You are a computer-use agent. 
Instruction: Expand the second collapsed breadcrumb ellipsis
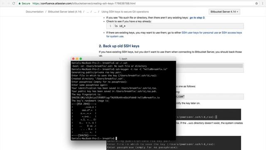(x=95, y=12)
